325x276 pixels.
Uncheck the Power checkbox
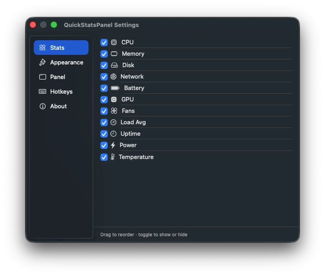104,145
